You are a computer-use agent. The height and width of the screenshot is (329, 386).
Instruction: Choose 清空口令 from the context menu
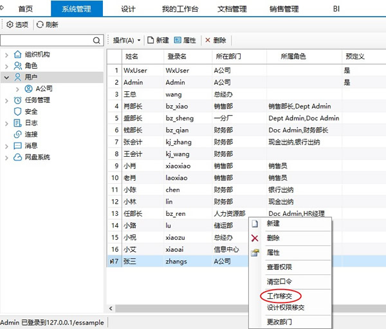(x=280, y=281)
